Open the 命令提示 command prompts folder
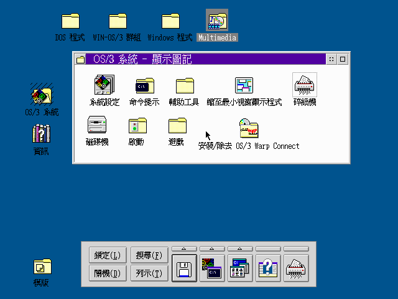 pos(145,86)
